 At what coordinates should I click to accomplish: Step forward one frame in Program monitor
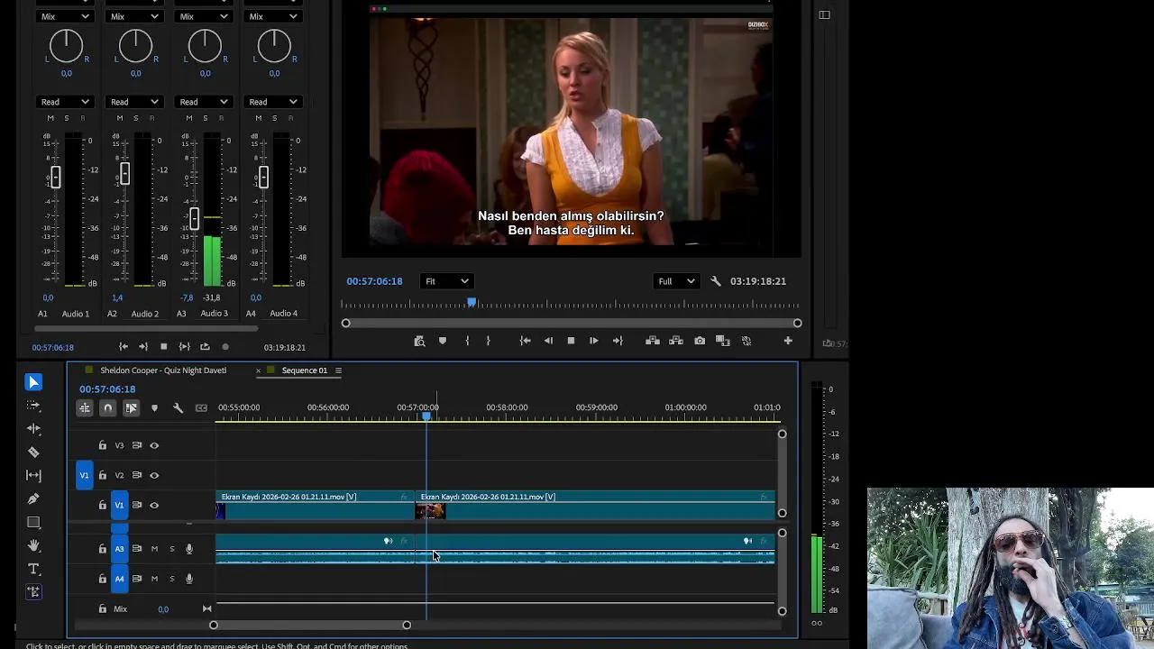[x=594, y=341]
